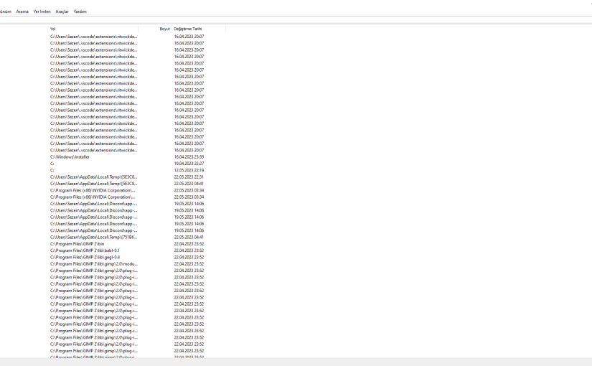
Task: Select the C: path dated 12.05.2023 22:19
Action: pyautogui.click(x=52, y=170)
